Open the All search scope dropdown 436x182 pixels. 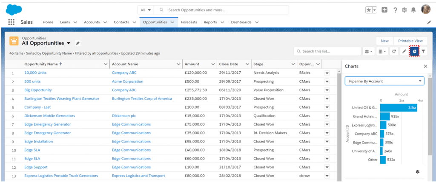click(x=146, y=10)
